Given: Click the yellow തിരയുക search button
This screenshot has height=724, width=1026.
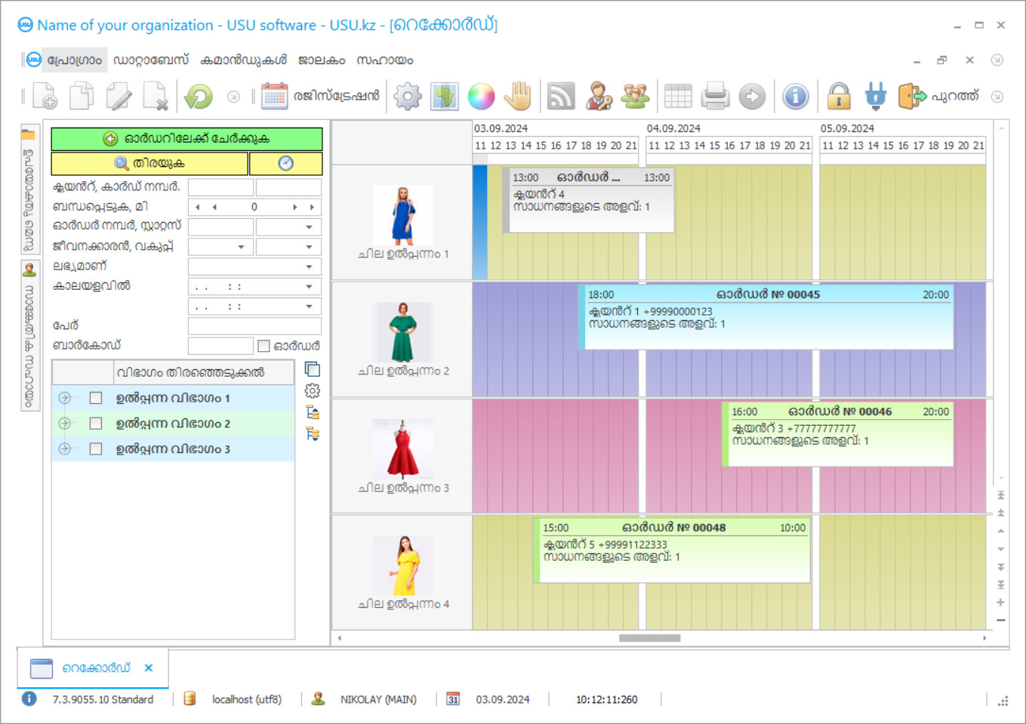Looking at the screenshot, I should tap(149, 163).
